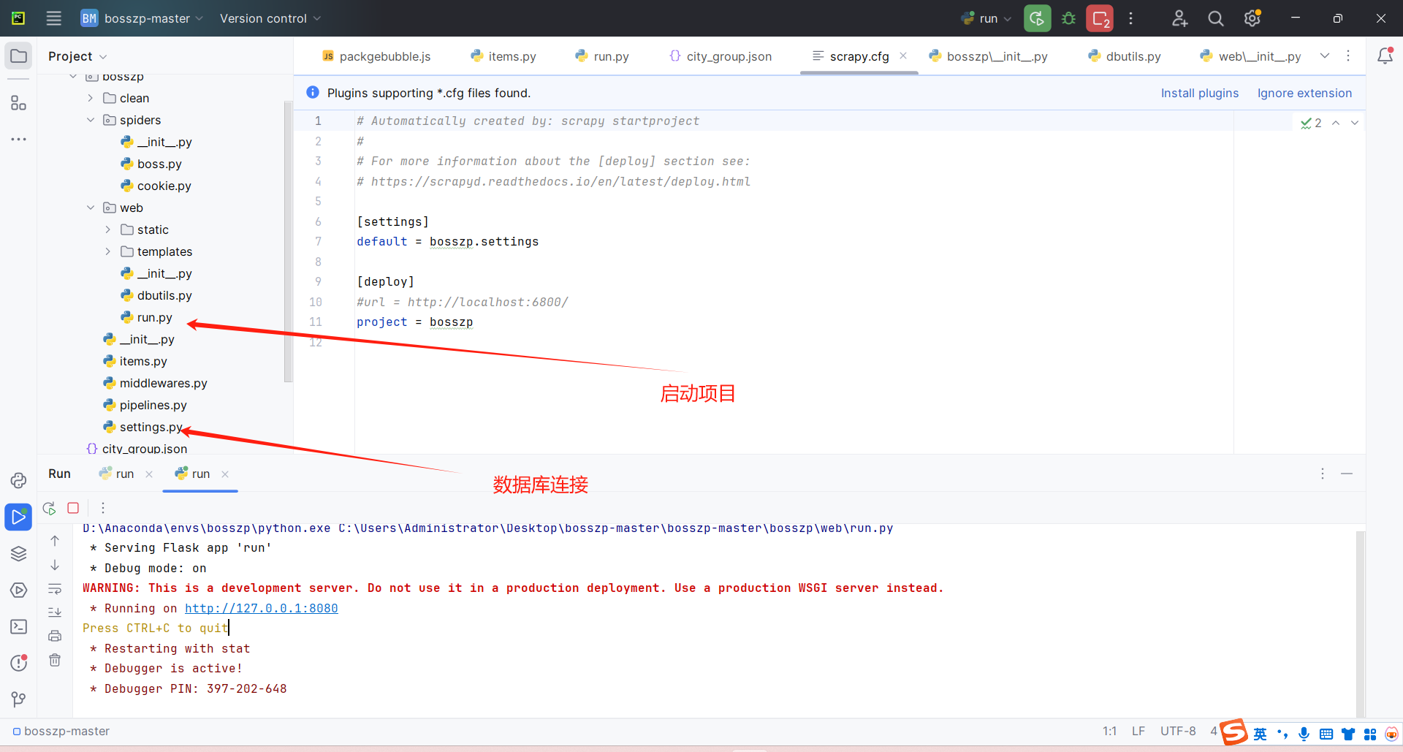Open settings via gear icon

point(1252,18)
